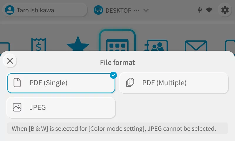Select the envelope mail profile icon
The width and height of the screenshot is (235, 141).
tap(196, 46)
